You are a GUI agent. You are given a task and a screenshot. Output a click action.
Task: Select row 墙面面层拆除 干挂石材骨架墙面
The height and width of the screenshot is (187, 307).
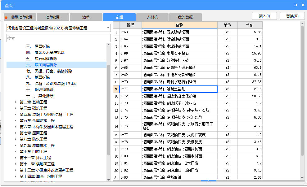(x=187, y=75)
